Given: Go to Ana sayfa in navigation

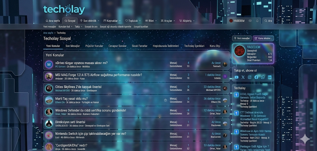Looking at the screenshot, I should point(53,21).
